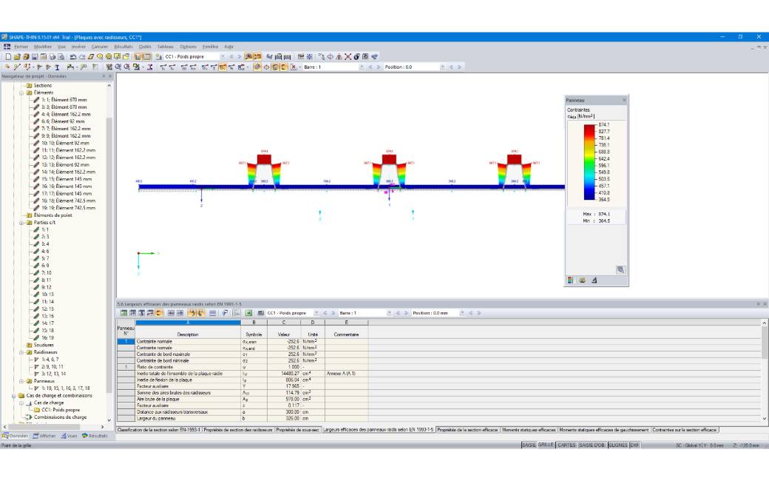Viewport: 769px width, 481px height.
Task: Switch to Propriétés de la section efficace tab
Action: 467,430
